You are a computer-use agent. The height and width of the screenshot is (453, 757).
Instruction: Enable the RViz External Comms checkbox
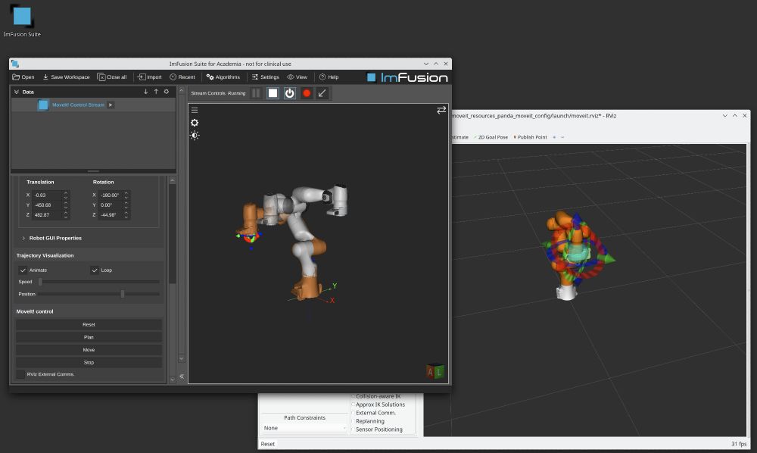click(20, 374)
